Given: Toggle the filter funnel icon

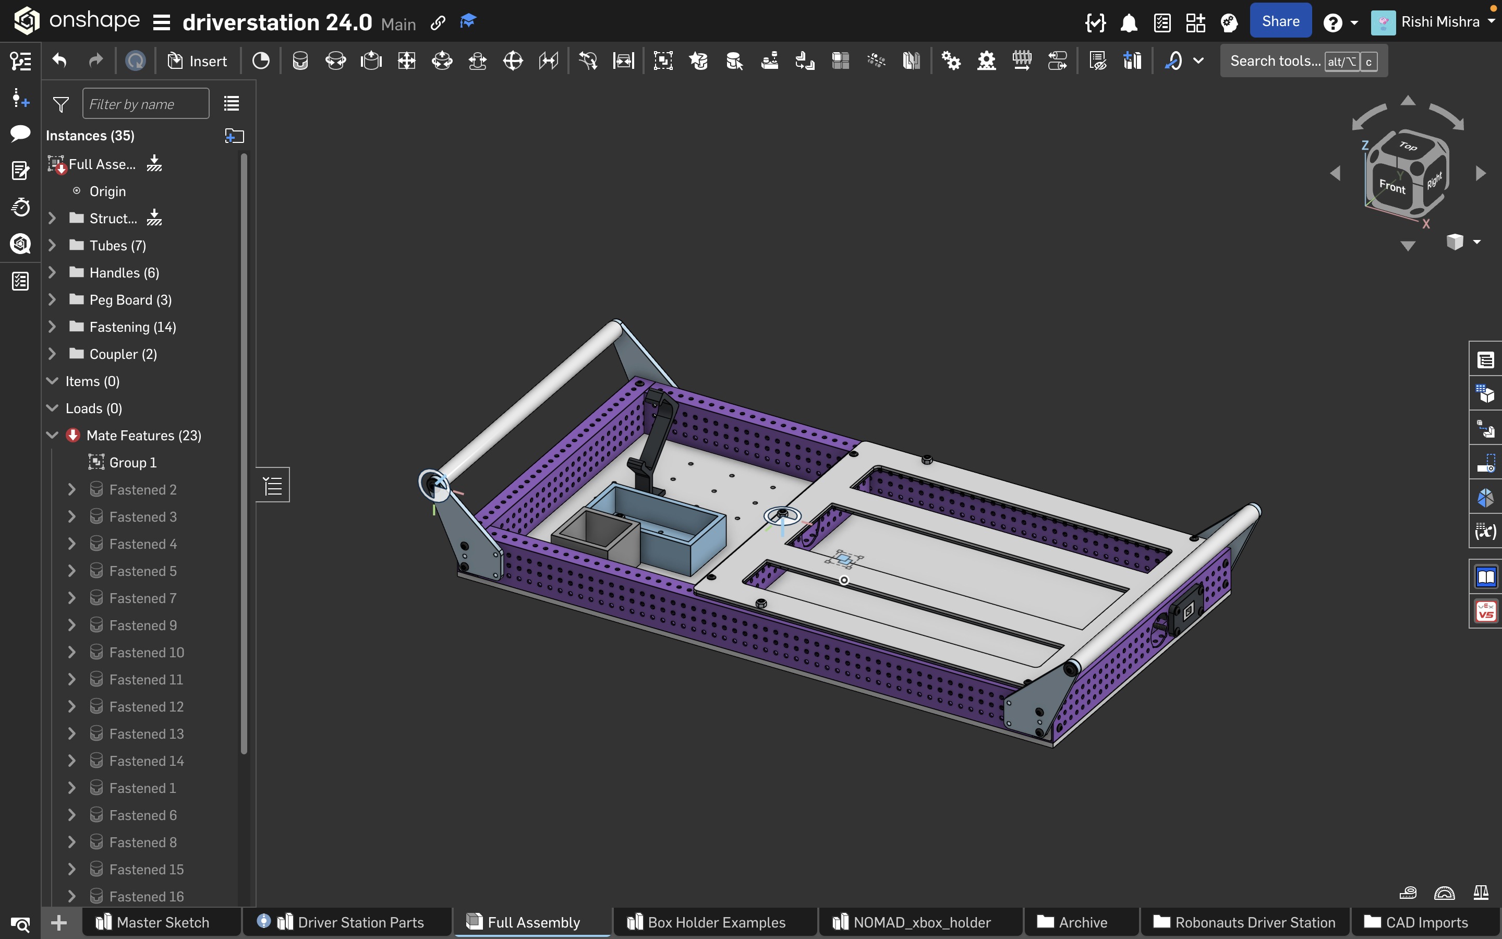Looking at the screenshot, I should pyautogui.click(x=61, y=104).
